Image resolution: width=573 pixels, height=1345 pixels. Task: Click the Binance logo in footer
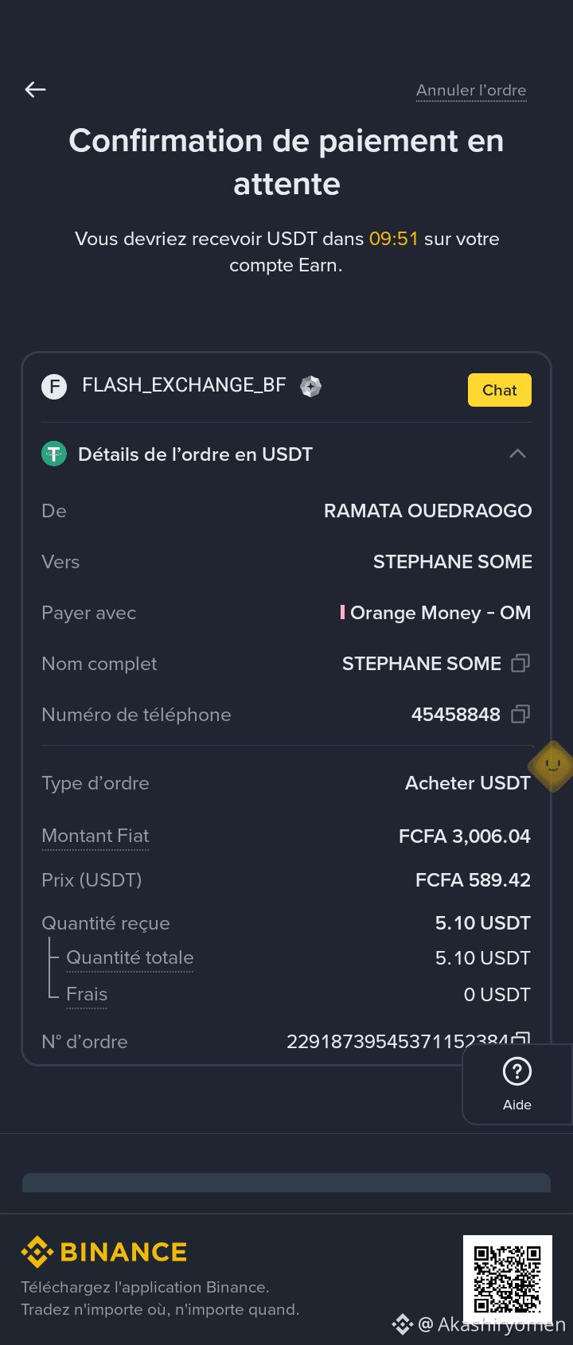(x=104, y=1252)
